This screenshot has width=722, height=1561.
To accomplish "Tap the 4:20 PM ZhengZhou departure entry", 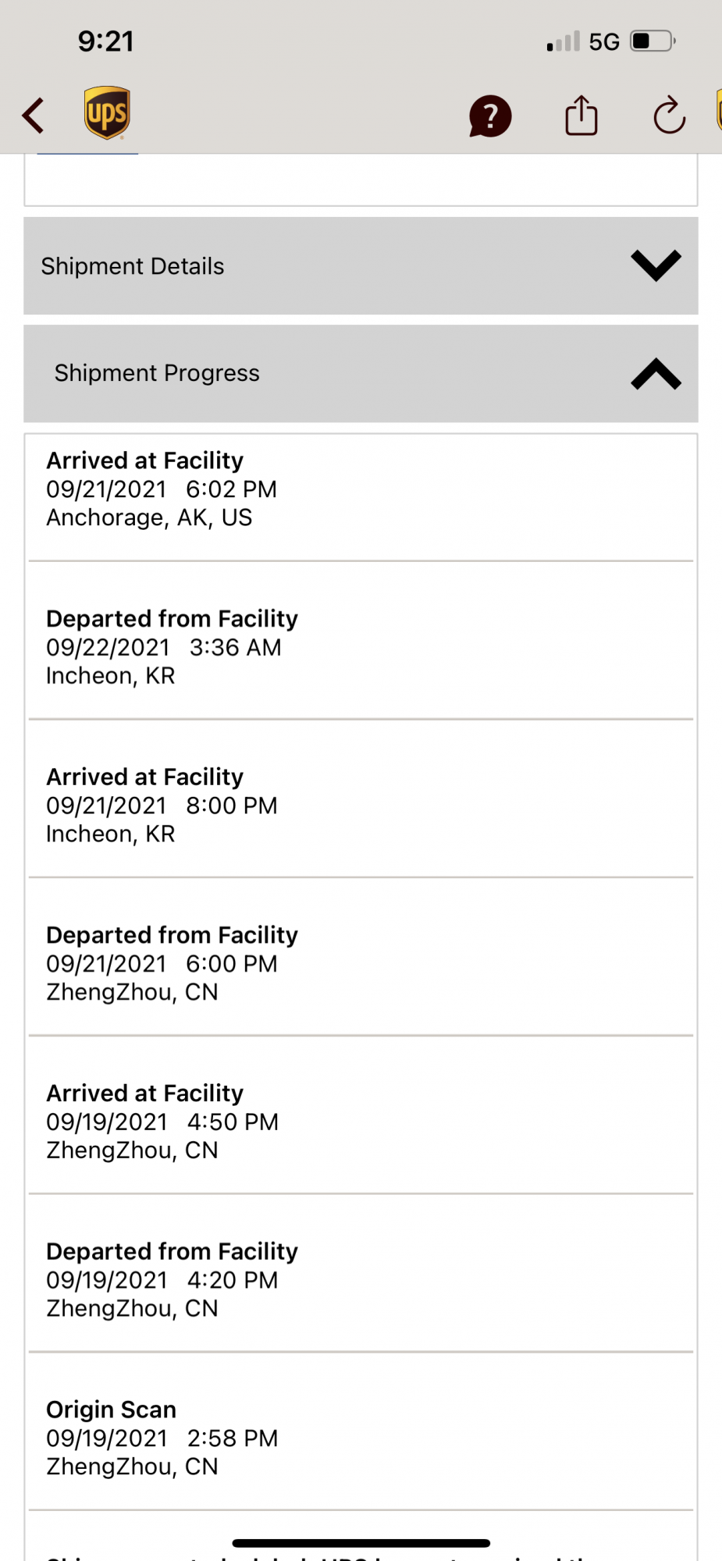I will pyautogui.click(x=360, y=1279).
